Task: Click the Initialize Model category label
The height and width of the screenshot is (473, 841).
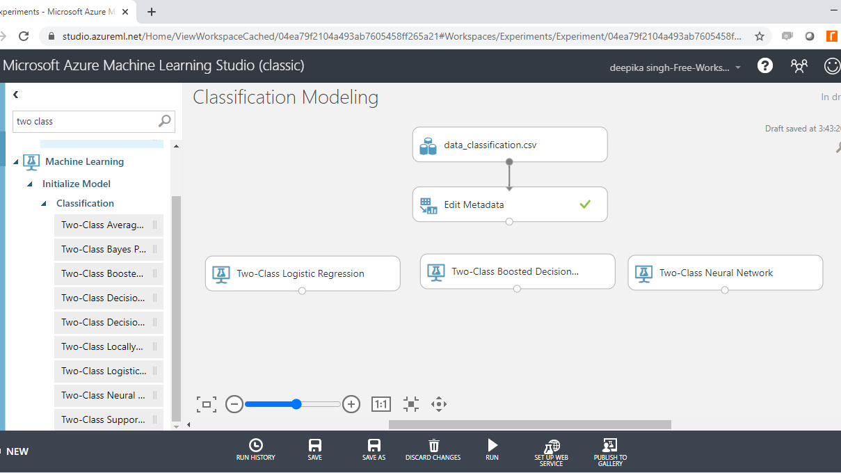Action: pyautogui.click(x=77, y=184)
